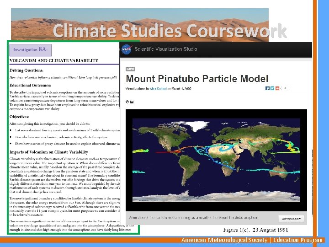Viewport: 329px width, 247px height.
Task: Select the Driving Questions heading
Action: click(x=27, y=70)
